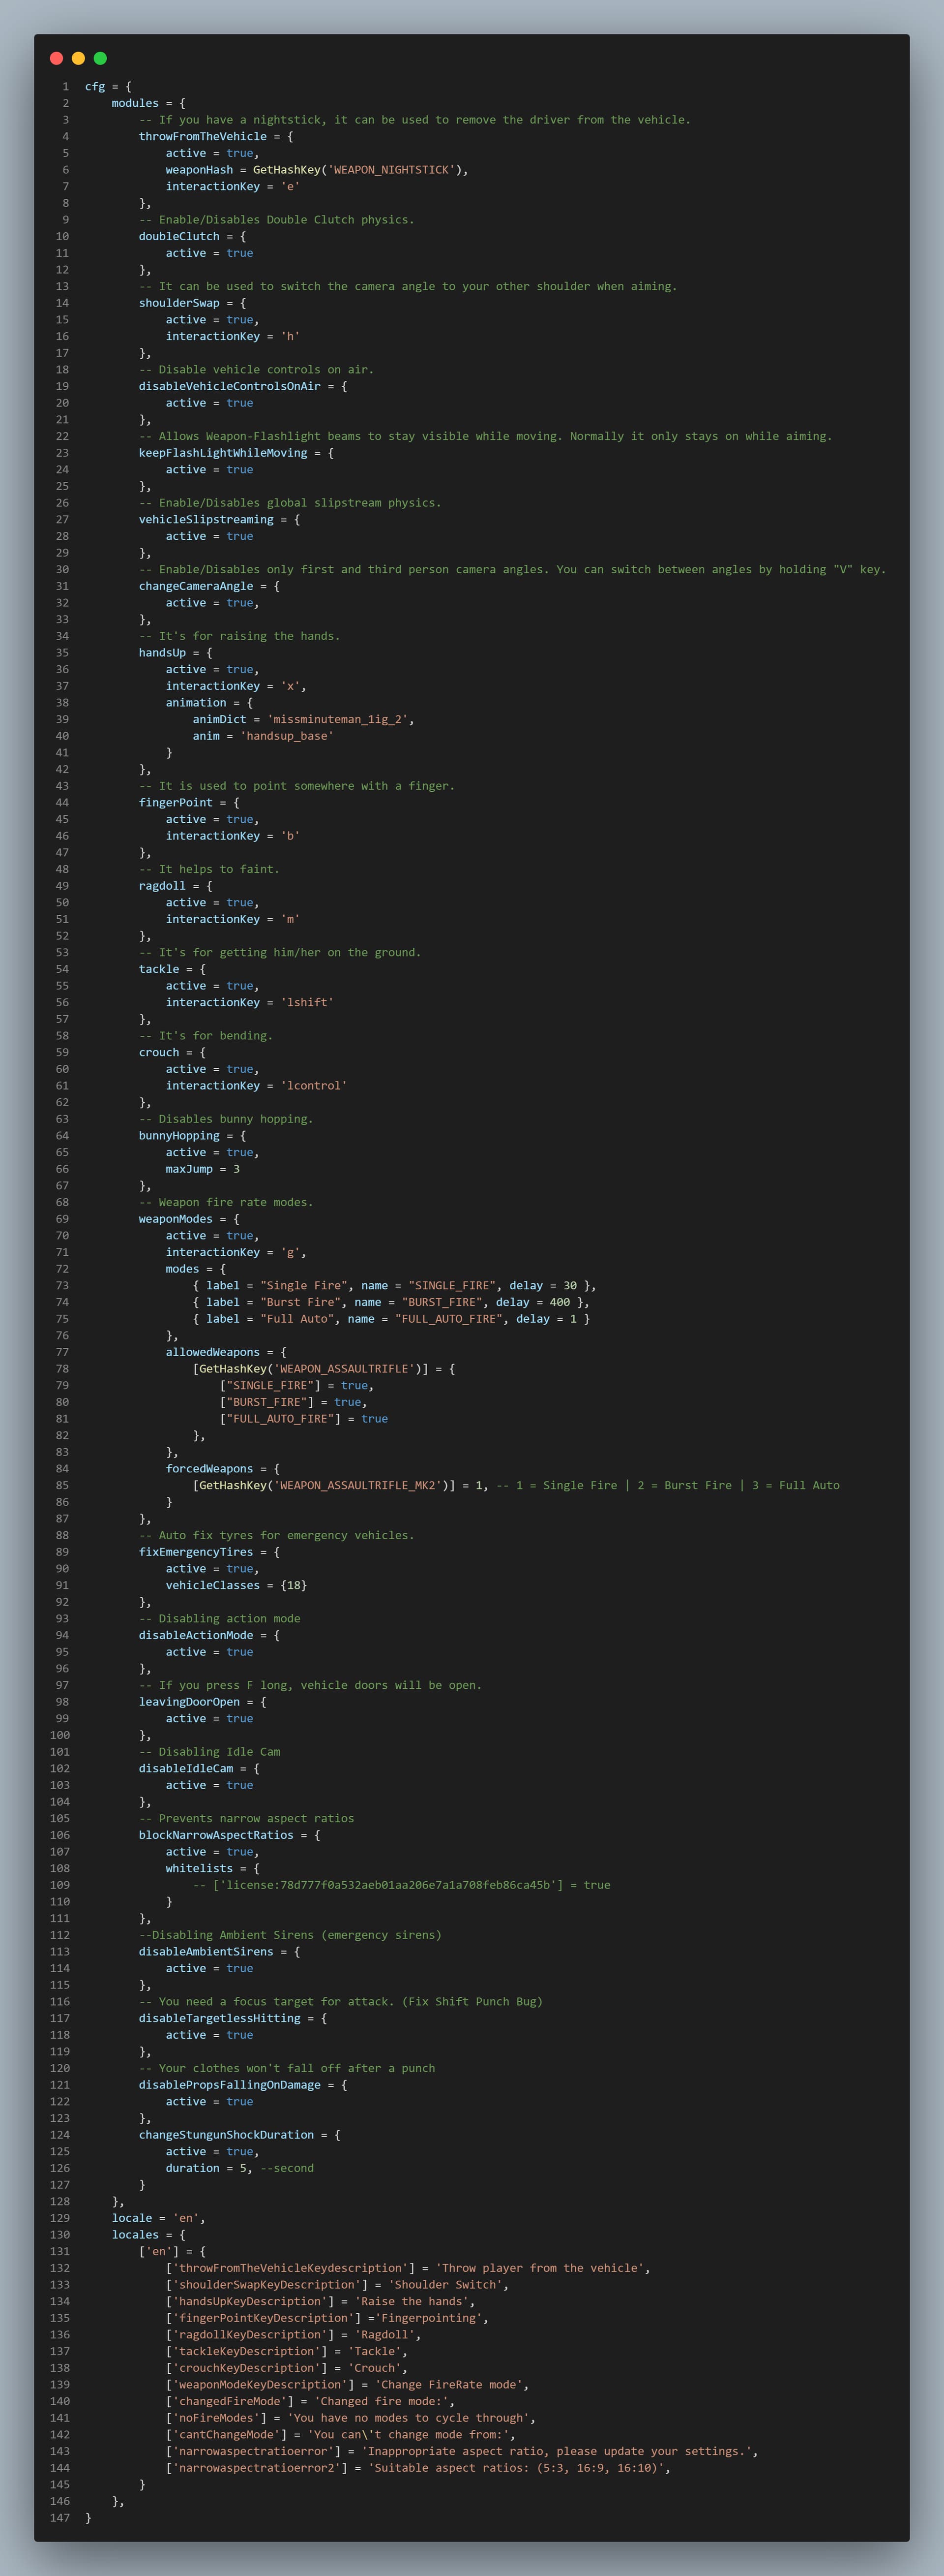Select the 'vehicleSlipstreaming' module name
Image resolution: width=944 pixels, height=2576 pixels.
point(206,520)
